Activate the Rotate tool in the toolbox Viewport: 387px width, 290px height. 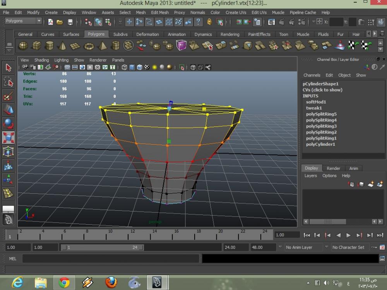pos(8,123)
